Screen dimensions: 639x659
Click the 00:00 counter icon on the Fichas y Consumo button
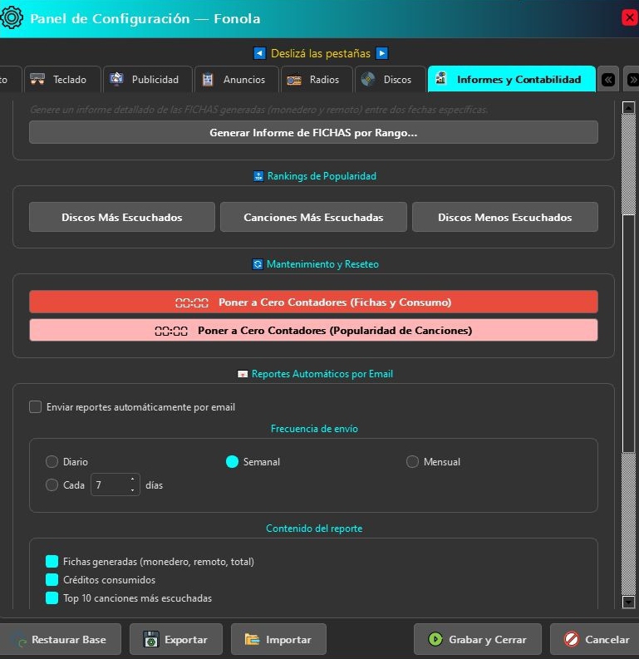192,302
